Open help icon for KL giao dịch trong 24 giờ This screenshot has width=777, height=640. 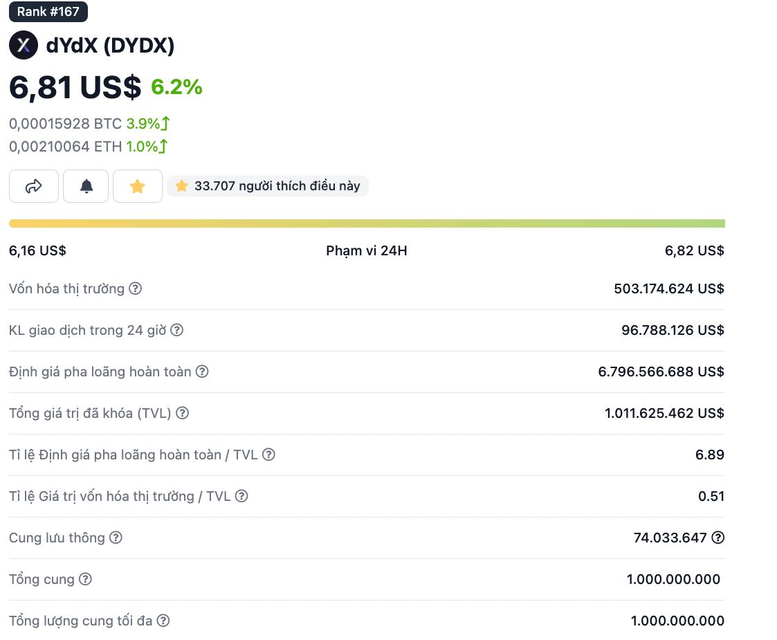point(177,330)
